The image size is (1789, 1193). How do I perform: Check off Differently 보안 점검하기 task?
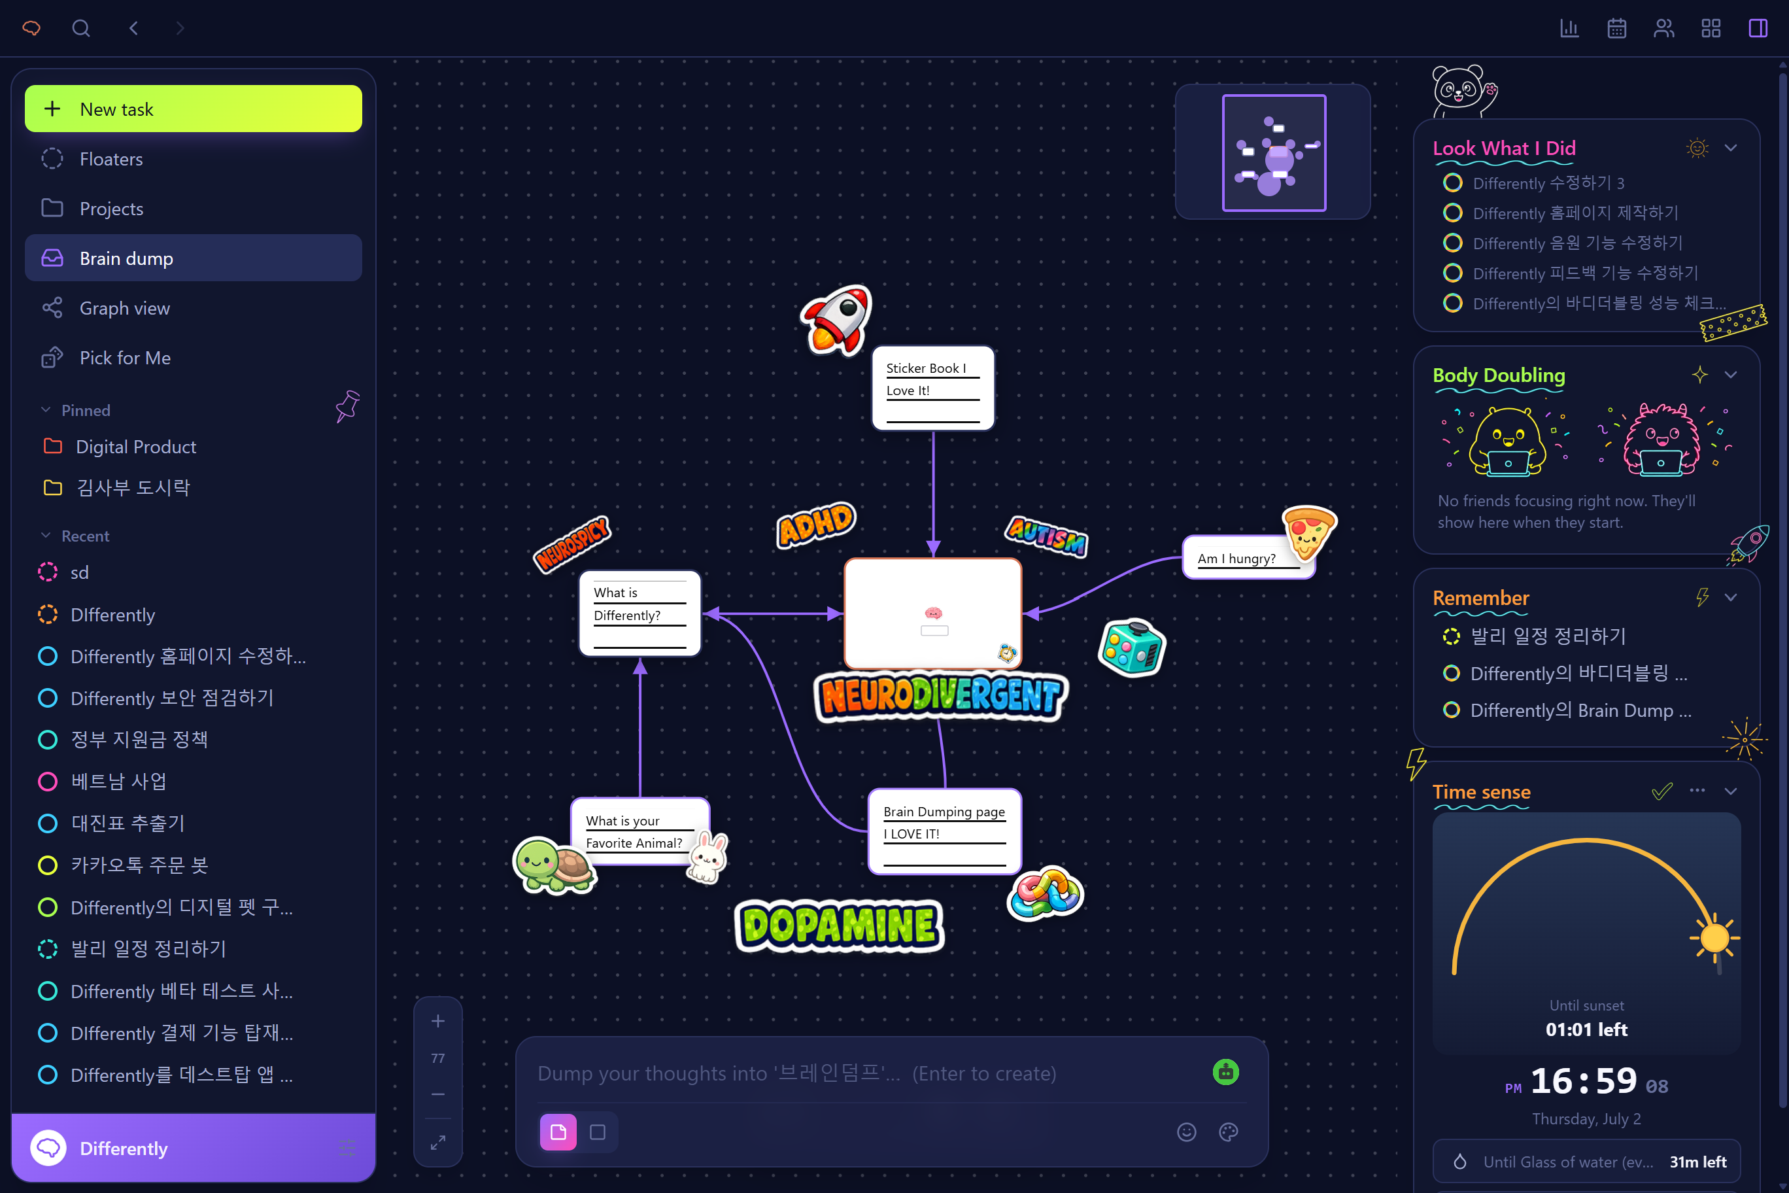[x=48, y=698]
